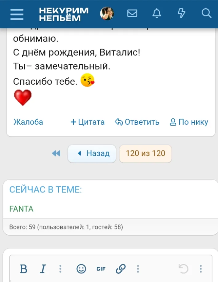The image size is (218, 282).
Task: Open notifications via the bell icon
Action: [x=157, y=14]
